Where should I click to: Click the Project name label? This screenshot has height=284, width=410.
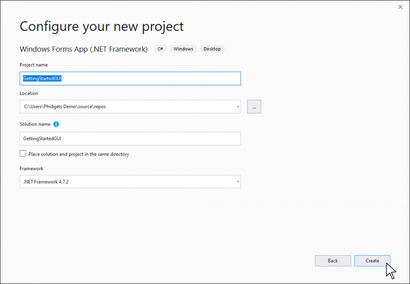pyautogui.click(x=33, y=65)
